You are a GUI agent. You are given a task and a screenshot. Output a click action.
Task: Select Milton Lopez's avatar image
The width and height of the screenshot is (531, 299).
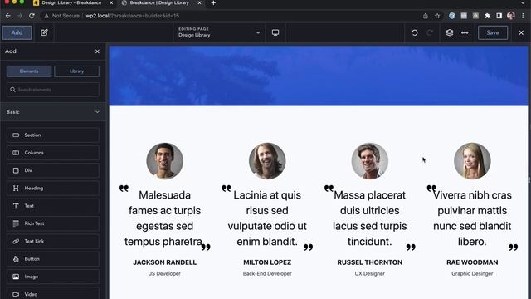click(267, 160)
